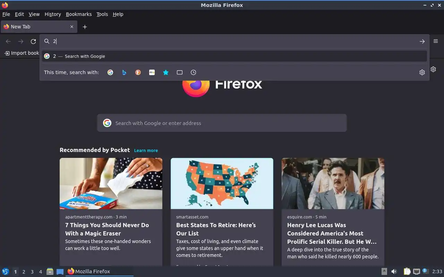Screen dimensions: 444x277
Task: Click the Pocket Learn more link
Action: point(146,150)
